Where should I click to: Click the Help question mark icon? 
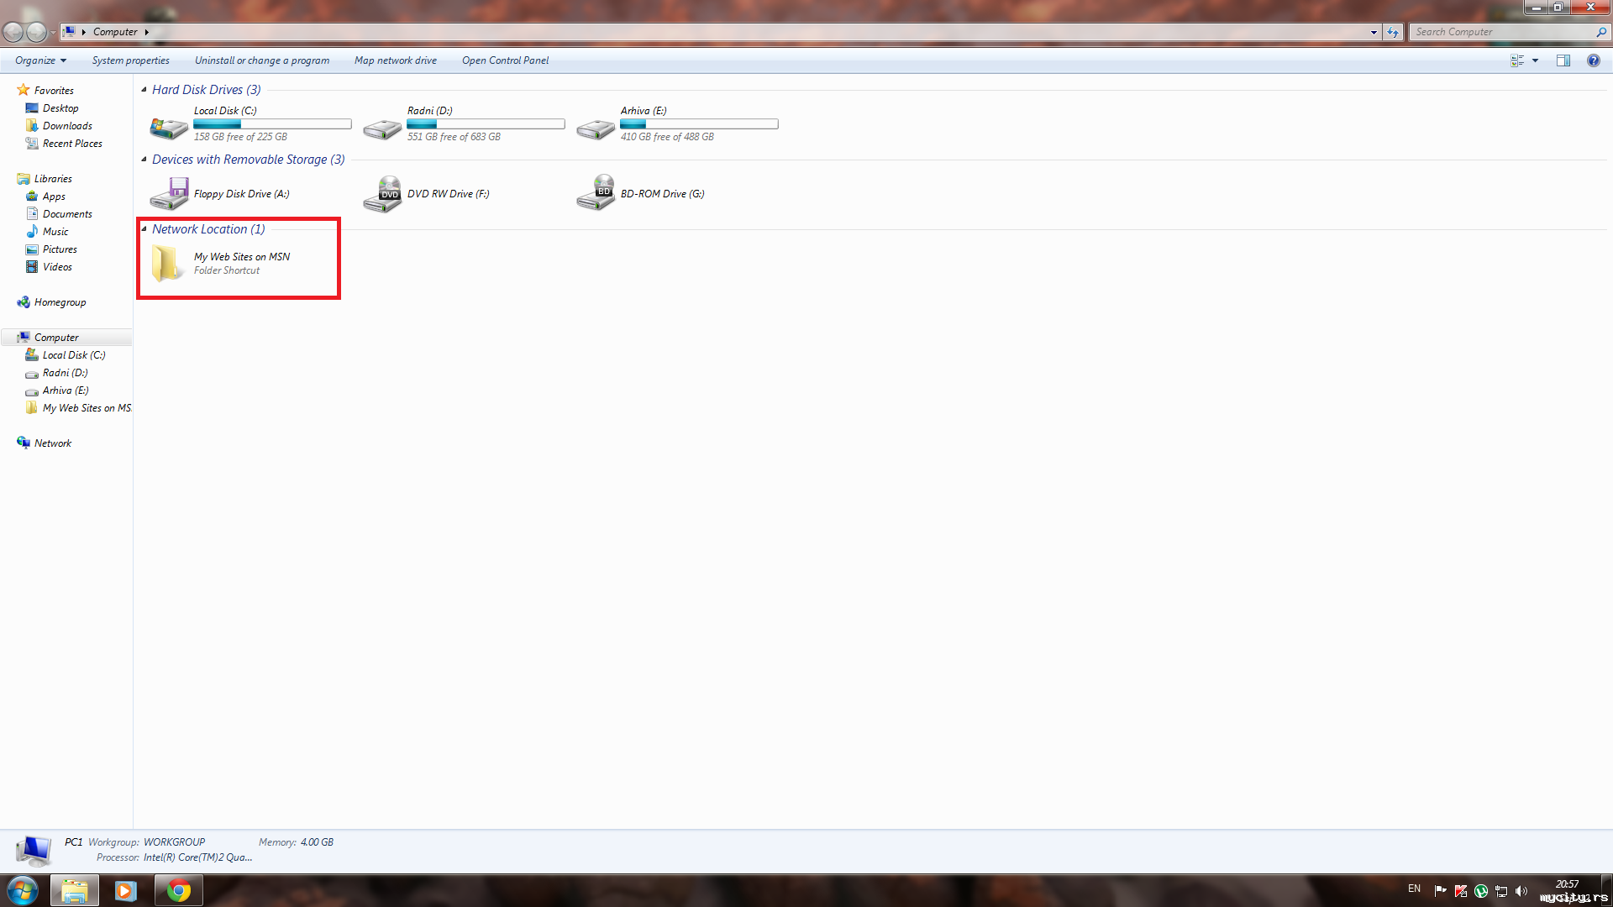tap(1593, 60)
